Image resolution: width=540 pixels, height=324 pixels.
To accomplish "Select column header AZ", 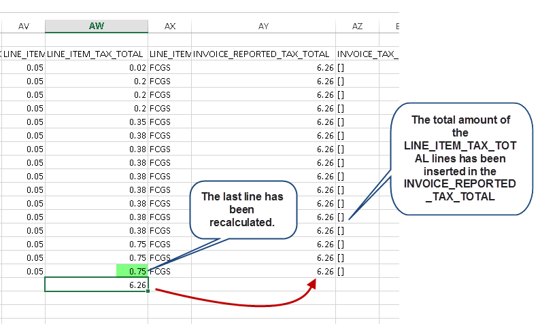I will pos(357,26).
